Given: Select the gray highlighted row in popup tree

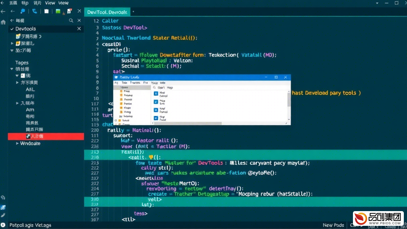Looking at the screenshot, I should tap(132, 87).
